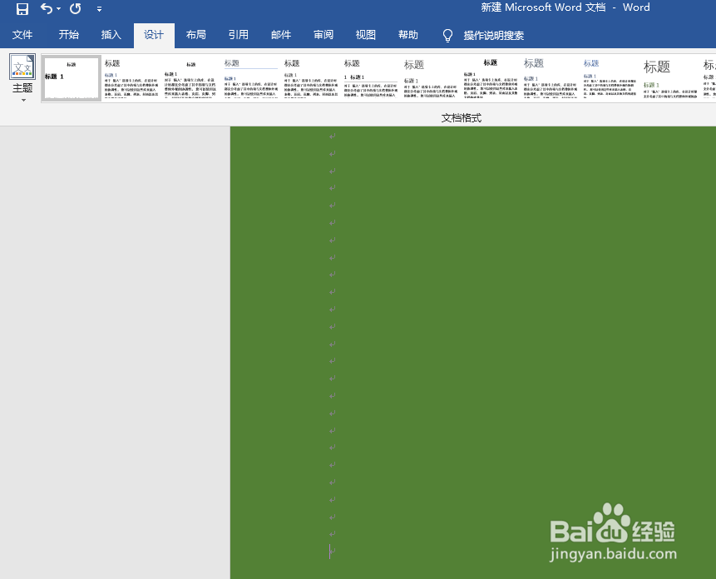Expand the Quick Access Toolbar customize arrow
This screenshot has width=716, height=579.
[x=99, y=7]
